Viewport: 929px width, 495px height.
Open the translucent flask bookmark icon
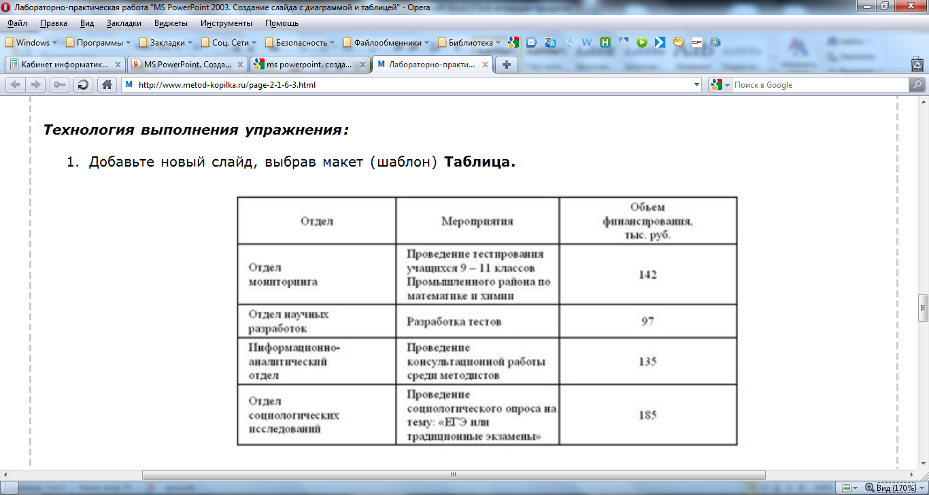[569, 42]
